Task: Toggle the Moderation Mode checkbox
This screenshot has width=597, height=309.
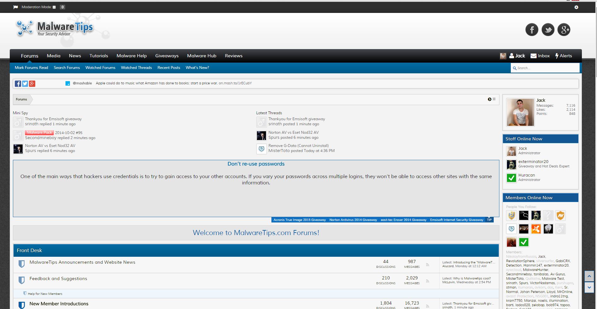Action: [54, 7]
